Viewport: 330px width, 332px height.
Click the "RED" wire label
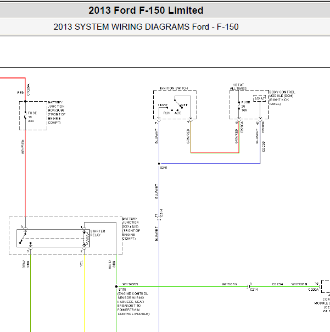pos(20,93)
